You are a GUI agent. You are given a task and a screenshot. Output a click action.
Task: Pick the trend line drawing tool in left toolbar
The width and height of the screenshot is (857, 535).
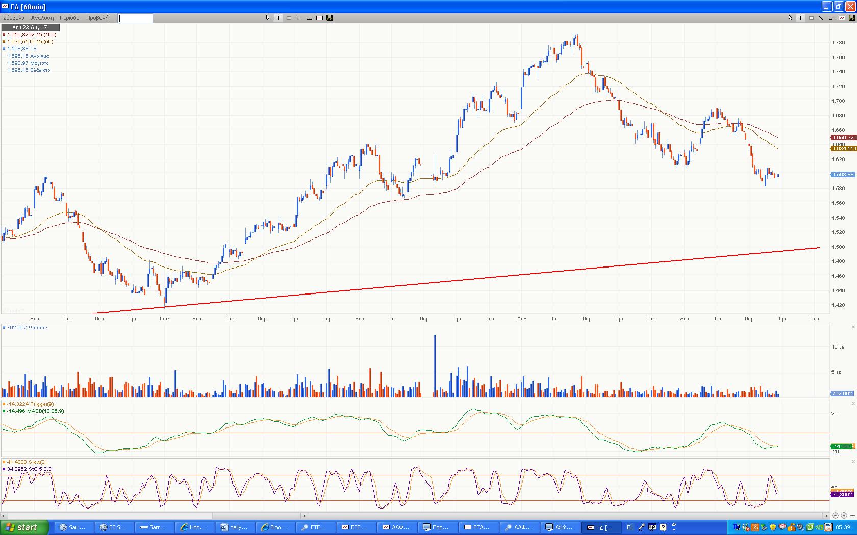(x=299, y=18)
